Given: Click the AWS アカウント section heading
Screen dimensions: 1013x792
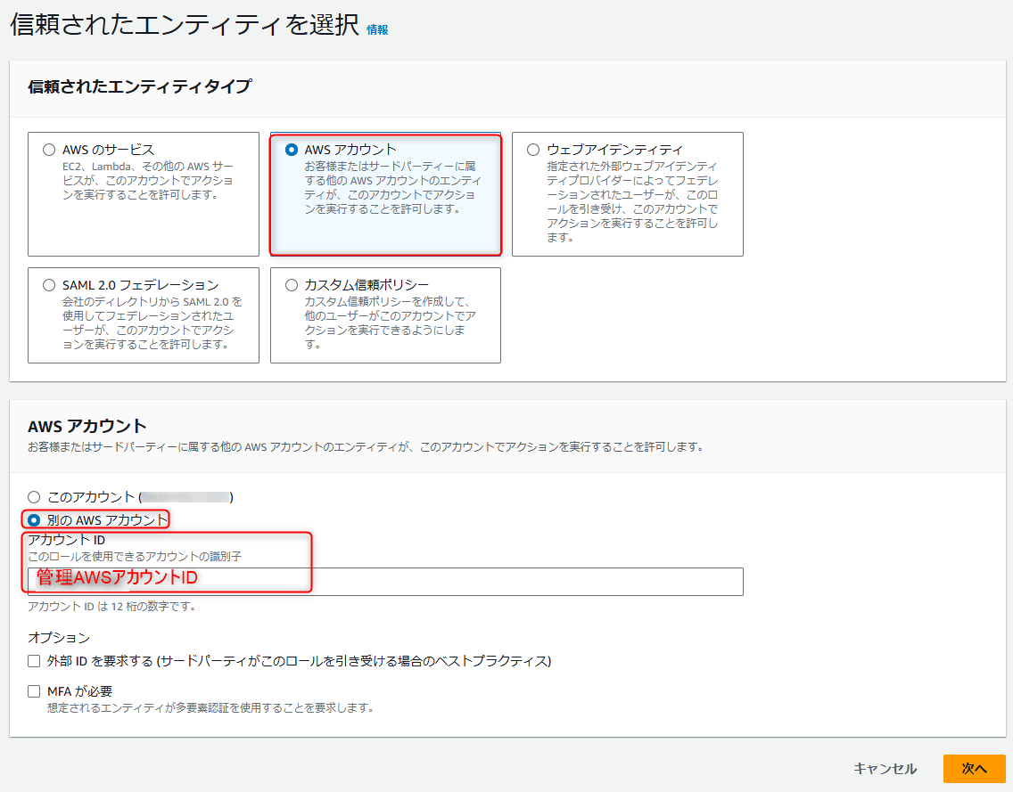Looking at the screenshot, I should pos(87,426).
